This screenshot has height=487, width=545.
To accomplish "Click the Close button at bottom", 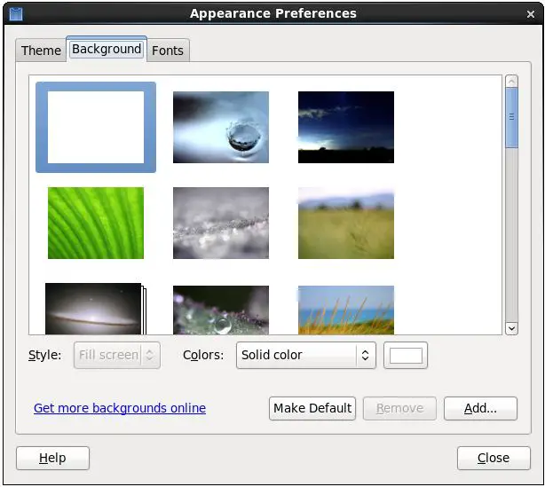I will click(x=494, y=458).
